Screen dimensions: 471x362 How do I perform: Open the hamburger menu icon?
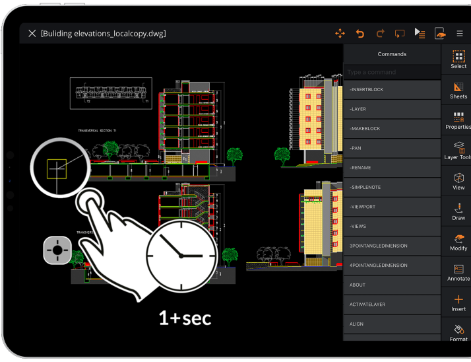click(x=460, y=34)
